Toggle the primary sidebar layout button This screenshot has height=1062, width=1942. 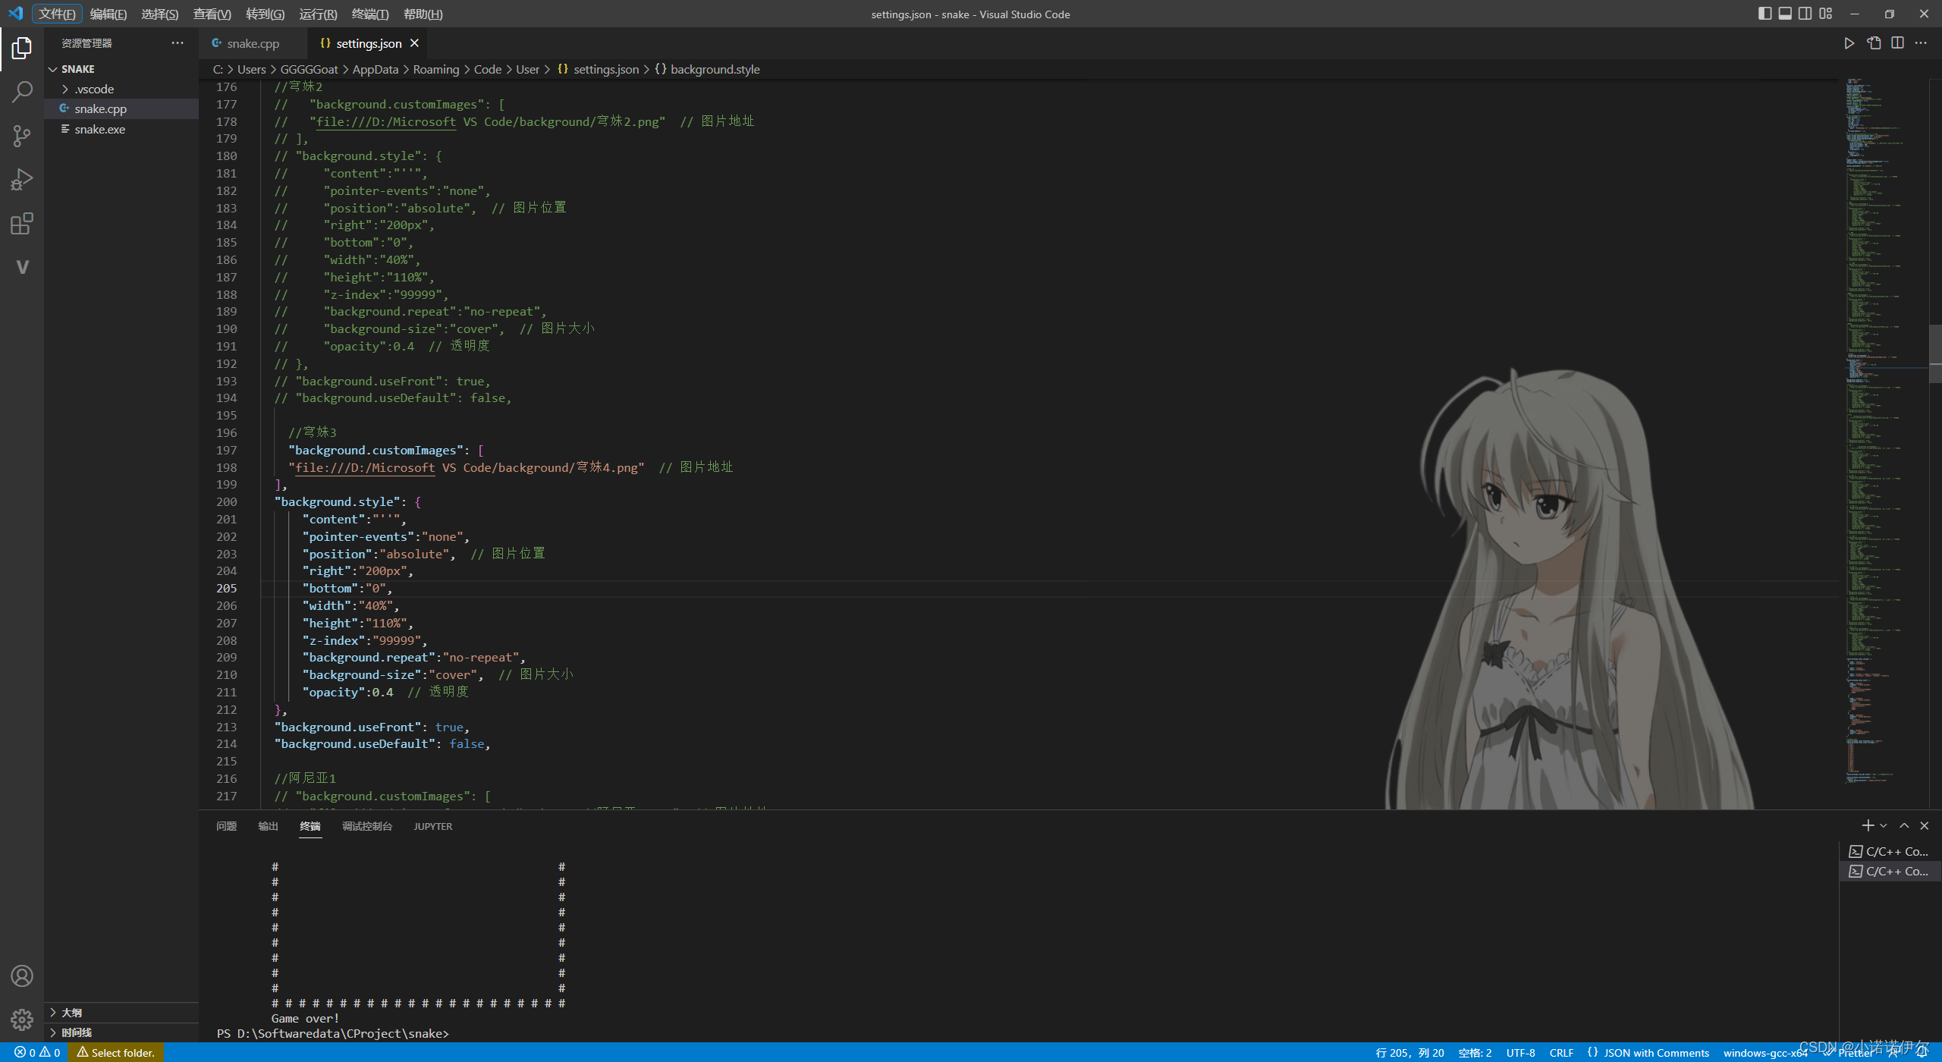pyautogui.click(x=1764, y=14)
